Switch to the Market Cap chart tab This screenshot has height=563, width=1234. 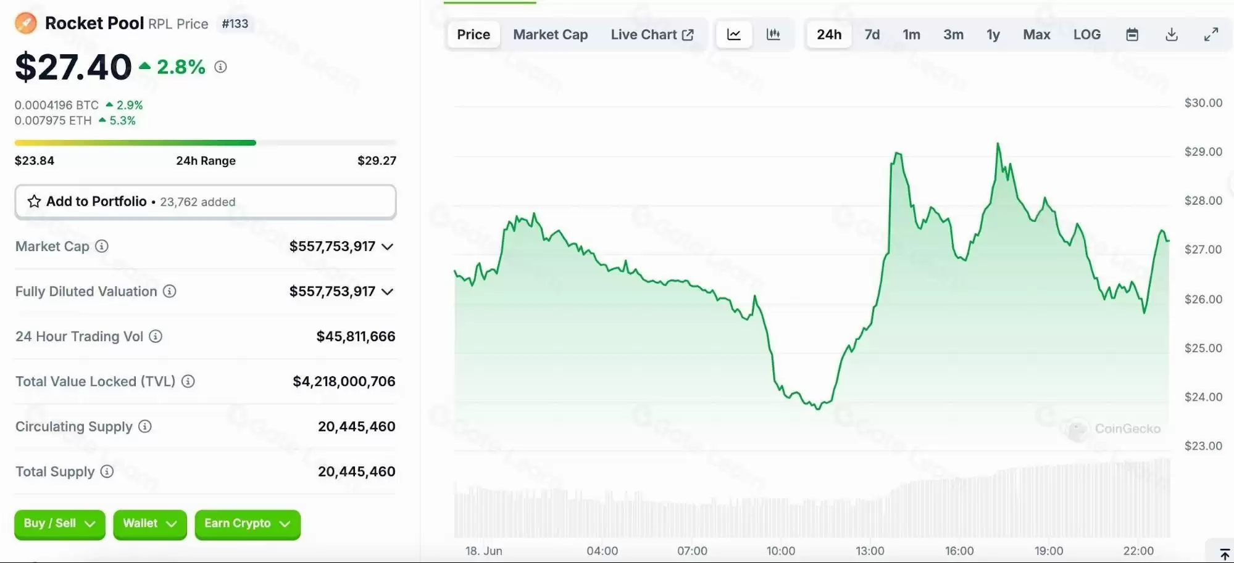tap(549, 35)
